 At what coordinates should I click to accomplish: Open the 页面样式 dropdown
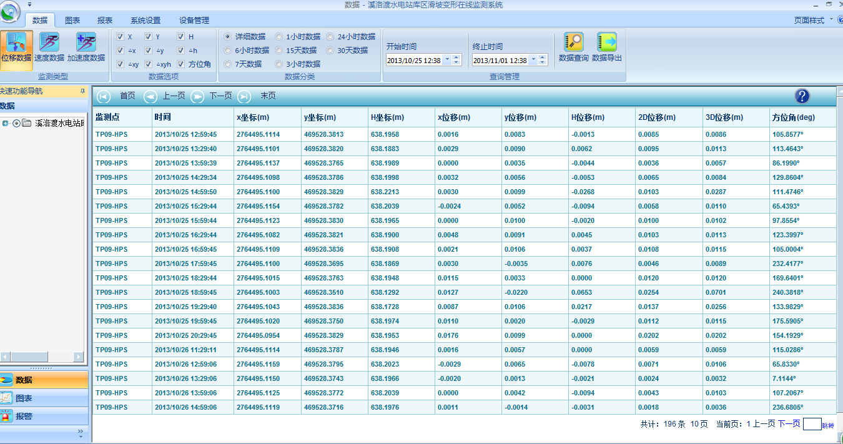tap(814, 21)
